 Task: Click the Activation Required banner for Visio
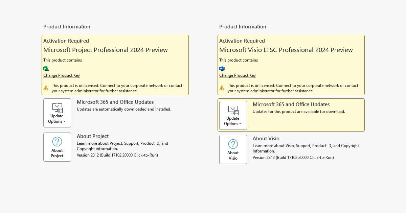click(242, 41)
